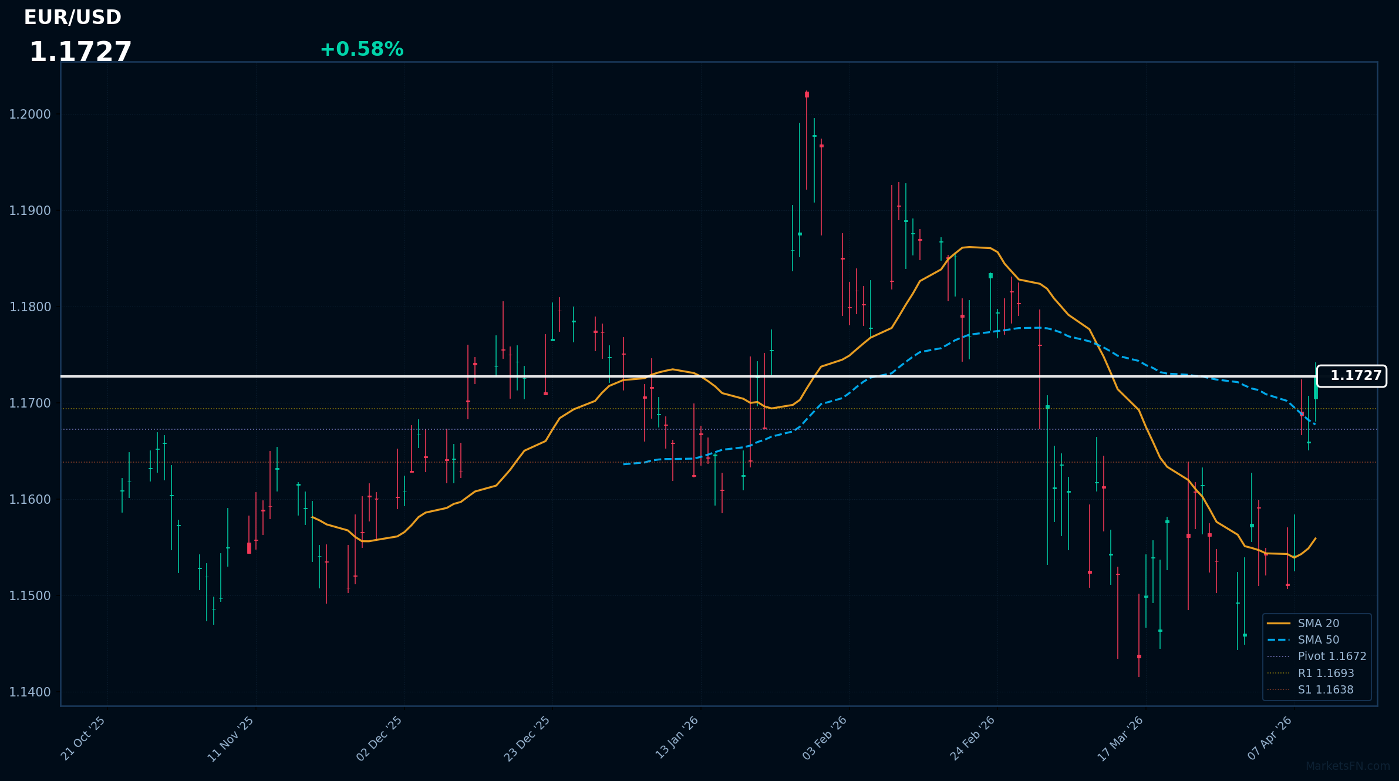
Task: Select the R1 1.1693 legend label
Action: [x=1326, y=674]
